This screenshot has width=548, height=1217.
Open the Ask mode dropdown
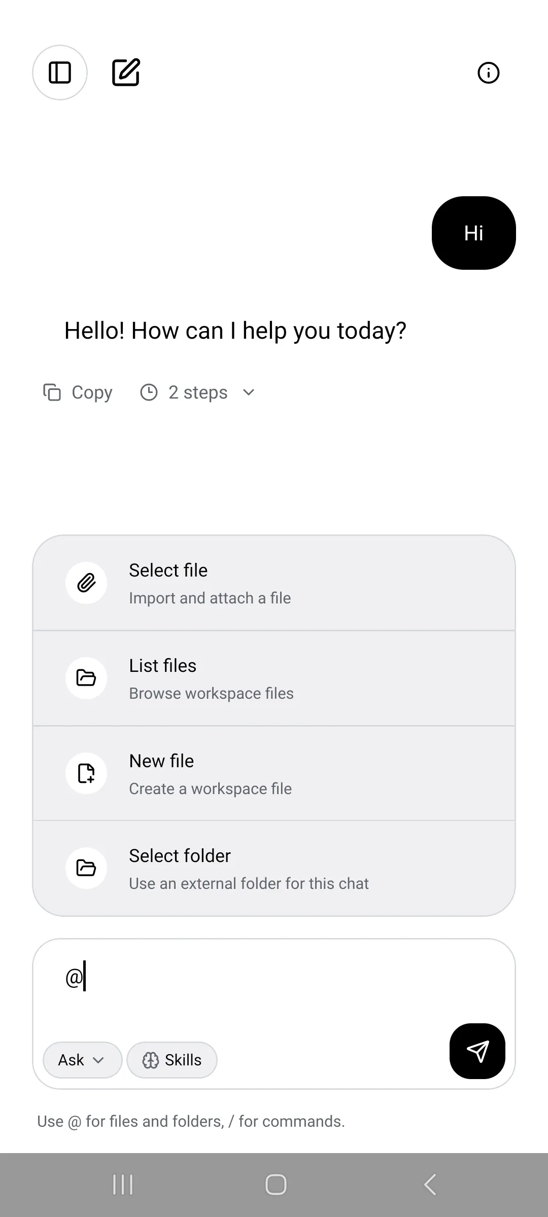pos(83,1060)
